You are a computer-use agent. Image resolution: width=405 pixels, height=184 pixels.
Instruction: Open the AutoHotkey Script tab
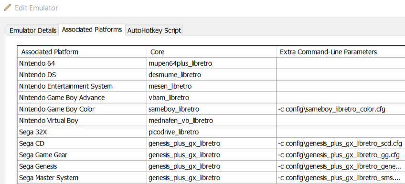154,31
